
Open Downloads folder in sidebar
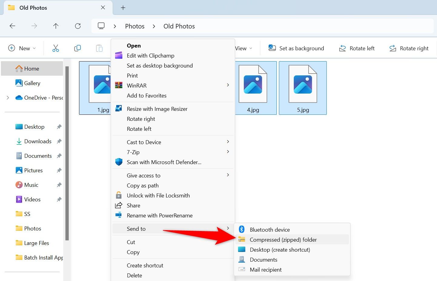click(38, 141)
